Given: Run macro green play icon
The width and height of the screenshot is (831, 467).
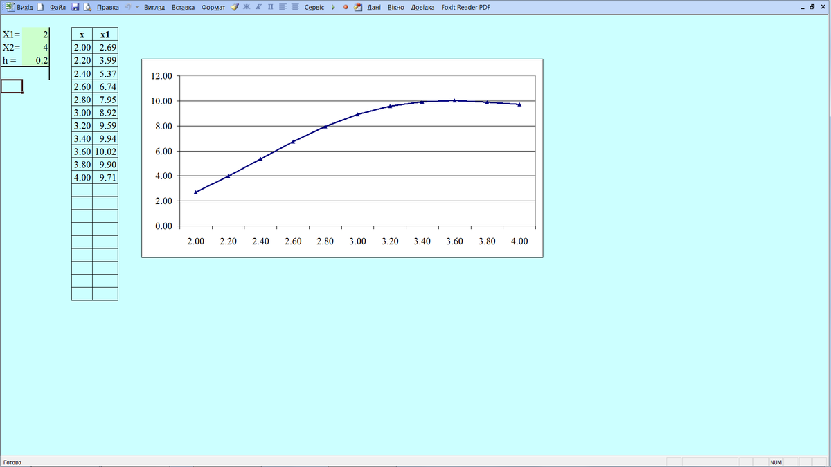Looking at the screenshot, I should click(333, 7).
